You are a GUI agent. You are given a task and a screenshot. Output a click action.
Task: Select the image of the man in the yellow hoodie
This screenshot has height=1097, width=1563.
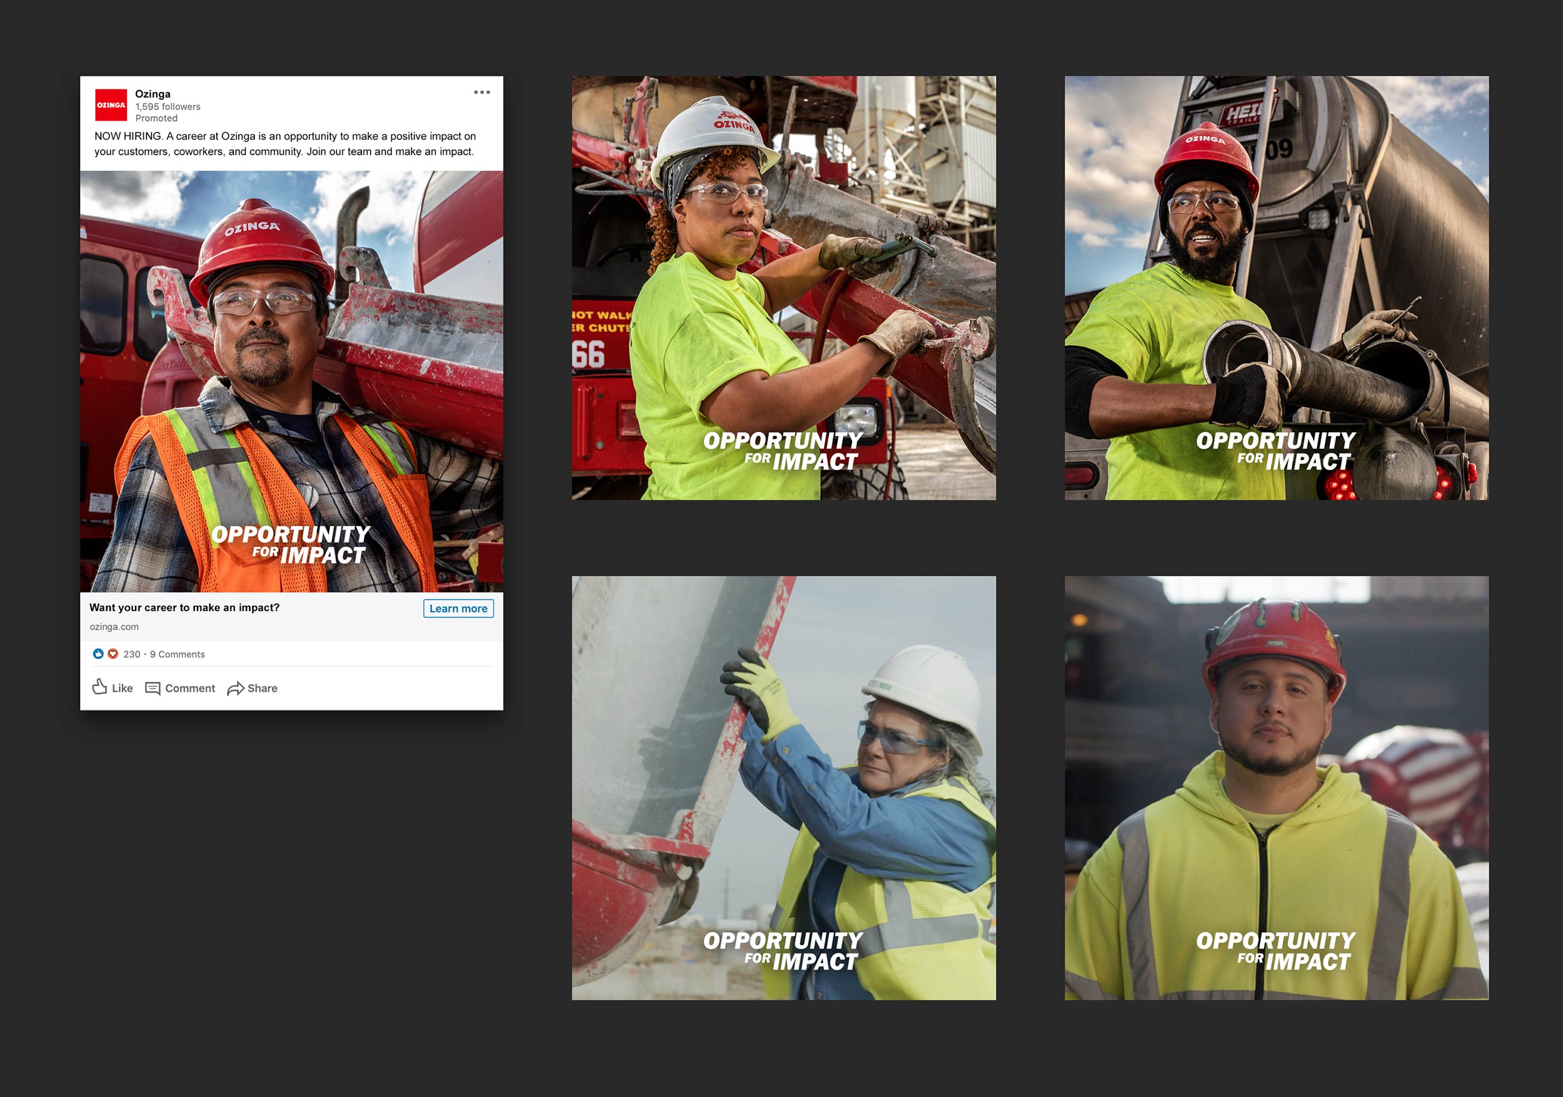[x=1277, y=788]
